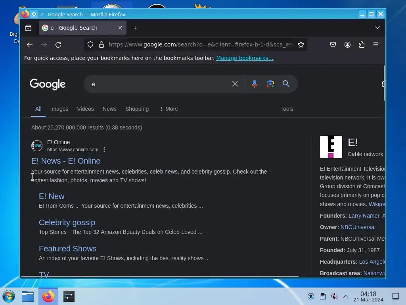Show desktop button at taskbar end
The width and height of the screenshot is (406, 305).
click(396, 296)
